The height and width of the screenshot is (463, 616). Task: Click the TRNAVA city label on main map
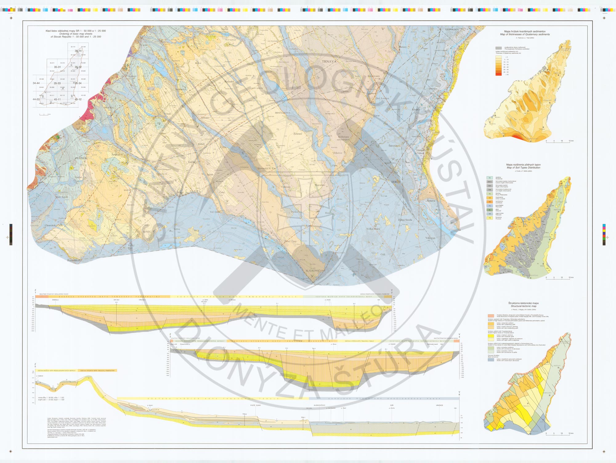329,62
